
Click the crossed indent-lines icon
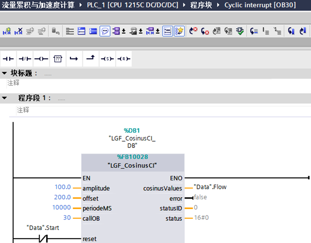(277, 31)
